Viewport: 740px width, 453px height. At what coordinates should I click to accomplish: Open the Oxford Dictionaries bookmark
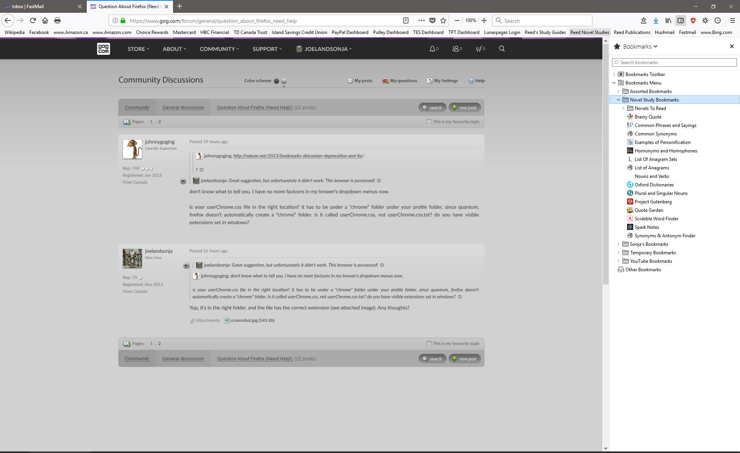tap(654, 184)
